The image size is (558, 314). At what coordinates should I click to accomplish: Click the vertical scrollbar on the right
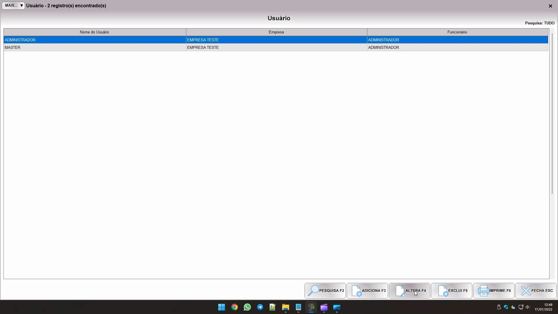tap(552, 113)
